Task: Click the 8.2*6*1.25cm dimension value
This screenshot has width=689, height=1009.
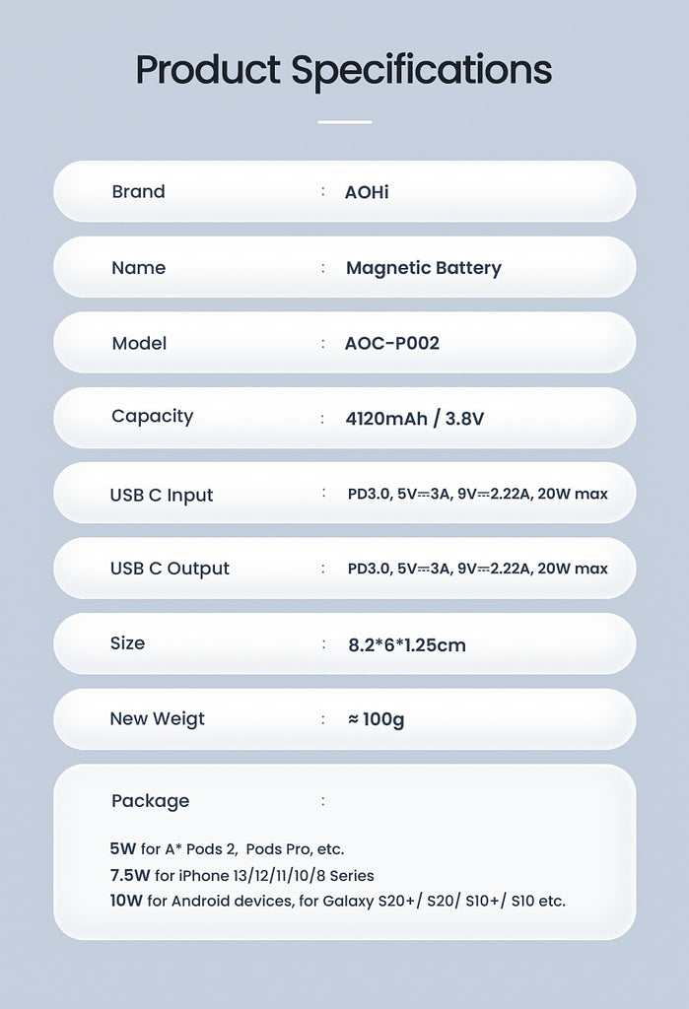Action: [407, 645]
